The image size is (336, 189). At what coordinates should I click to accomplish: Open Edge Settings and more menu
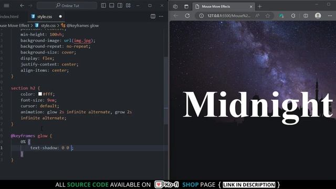[x=330, y=16]
